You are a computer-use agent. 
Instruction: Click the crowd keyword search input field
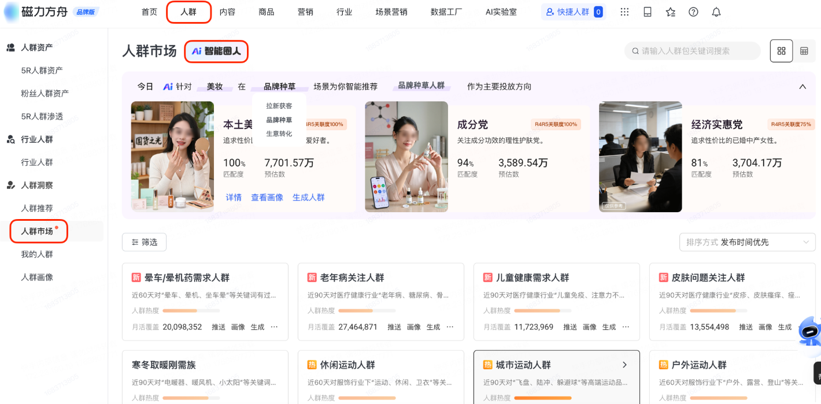pyautogui.click(x=692, y=50)
